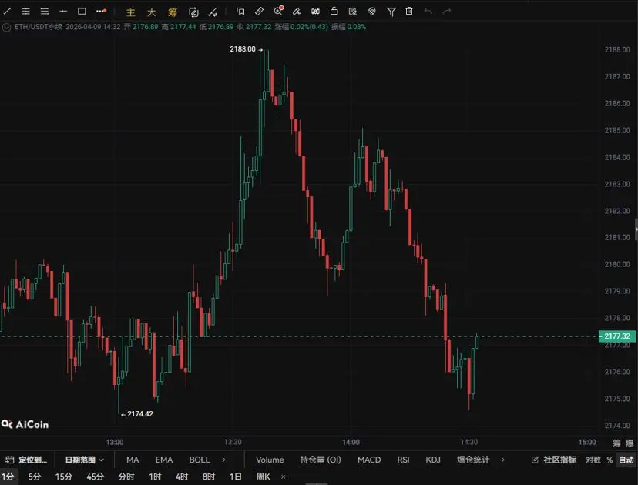The width and height of the screenshot is (638, 485).
Task: Toggle 自动 auto scale
Action: pyautogui.click(x=626, y=460)
